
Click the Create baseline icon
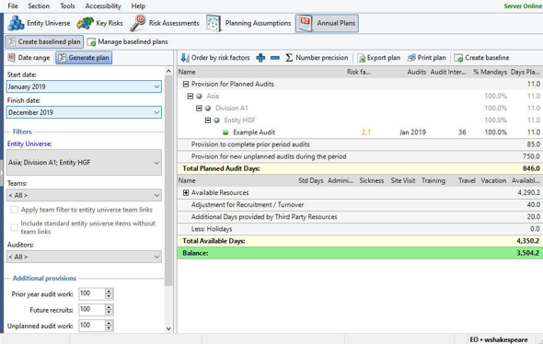tap(458, 58)
